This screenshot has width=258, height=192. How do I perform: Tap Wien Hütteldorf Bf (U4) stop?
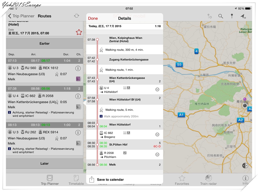[x=124, y=99]
